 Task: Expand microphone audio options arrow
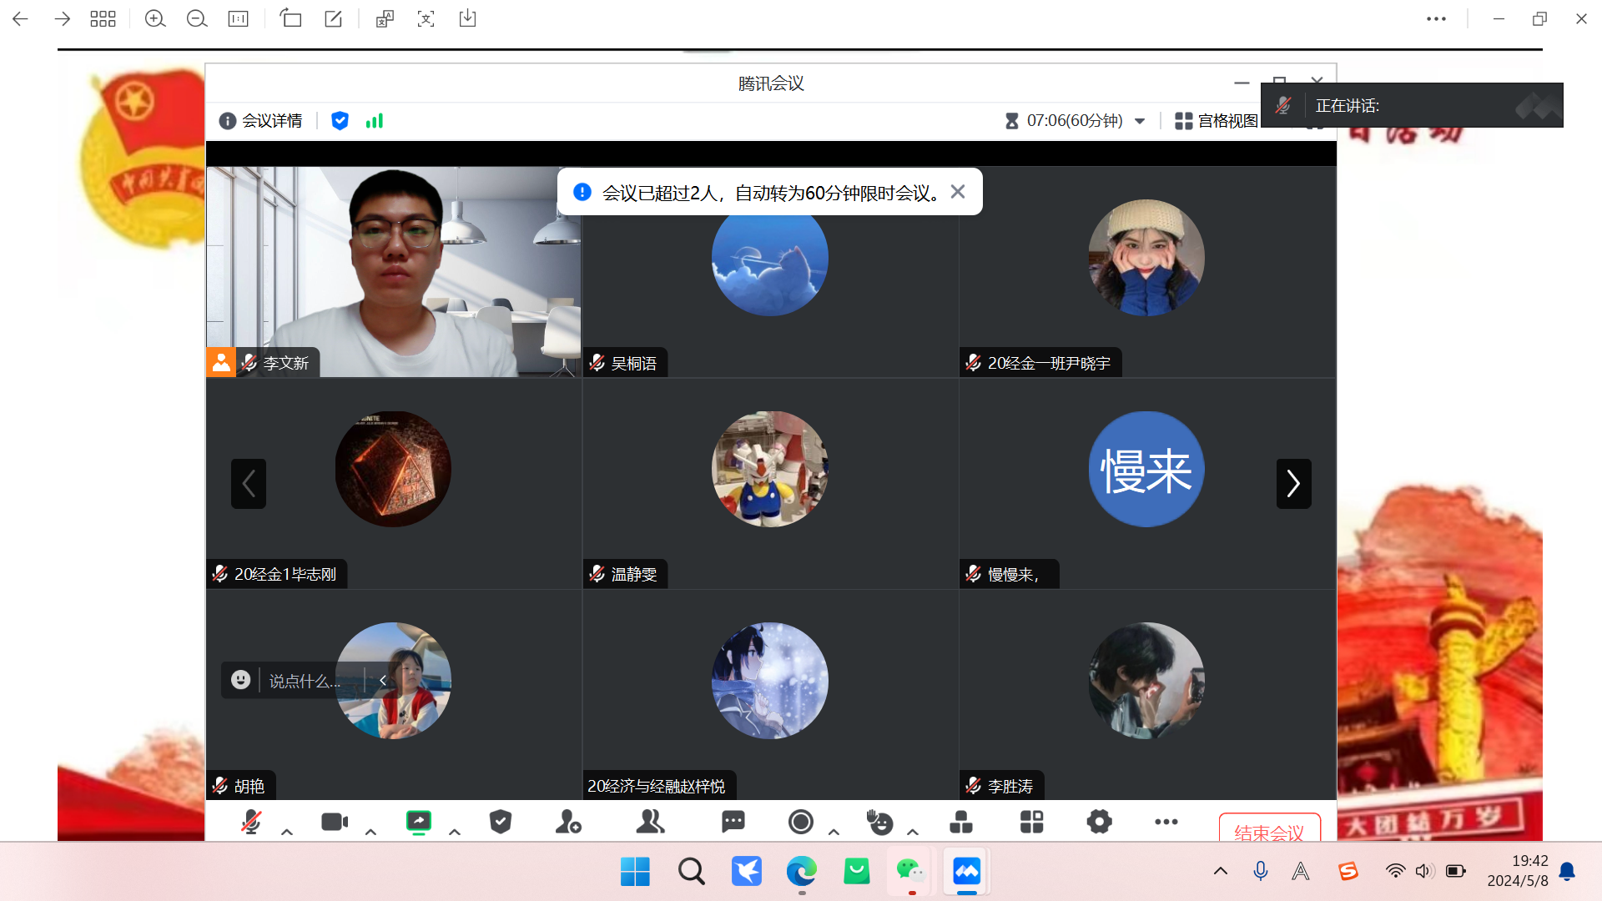pyautogui.click(x=287, y=832)
